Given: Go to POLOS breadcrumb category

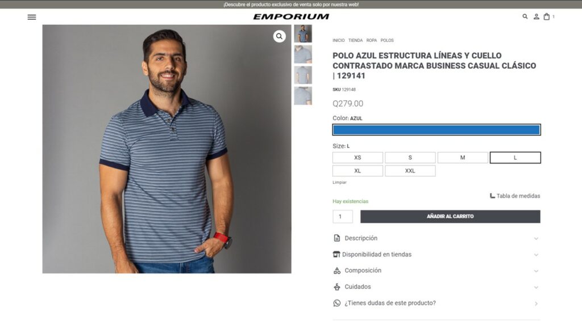Looking at the screenshot, I should click(x=386, y=40).
